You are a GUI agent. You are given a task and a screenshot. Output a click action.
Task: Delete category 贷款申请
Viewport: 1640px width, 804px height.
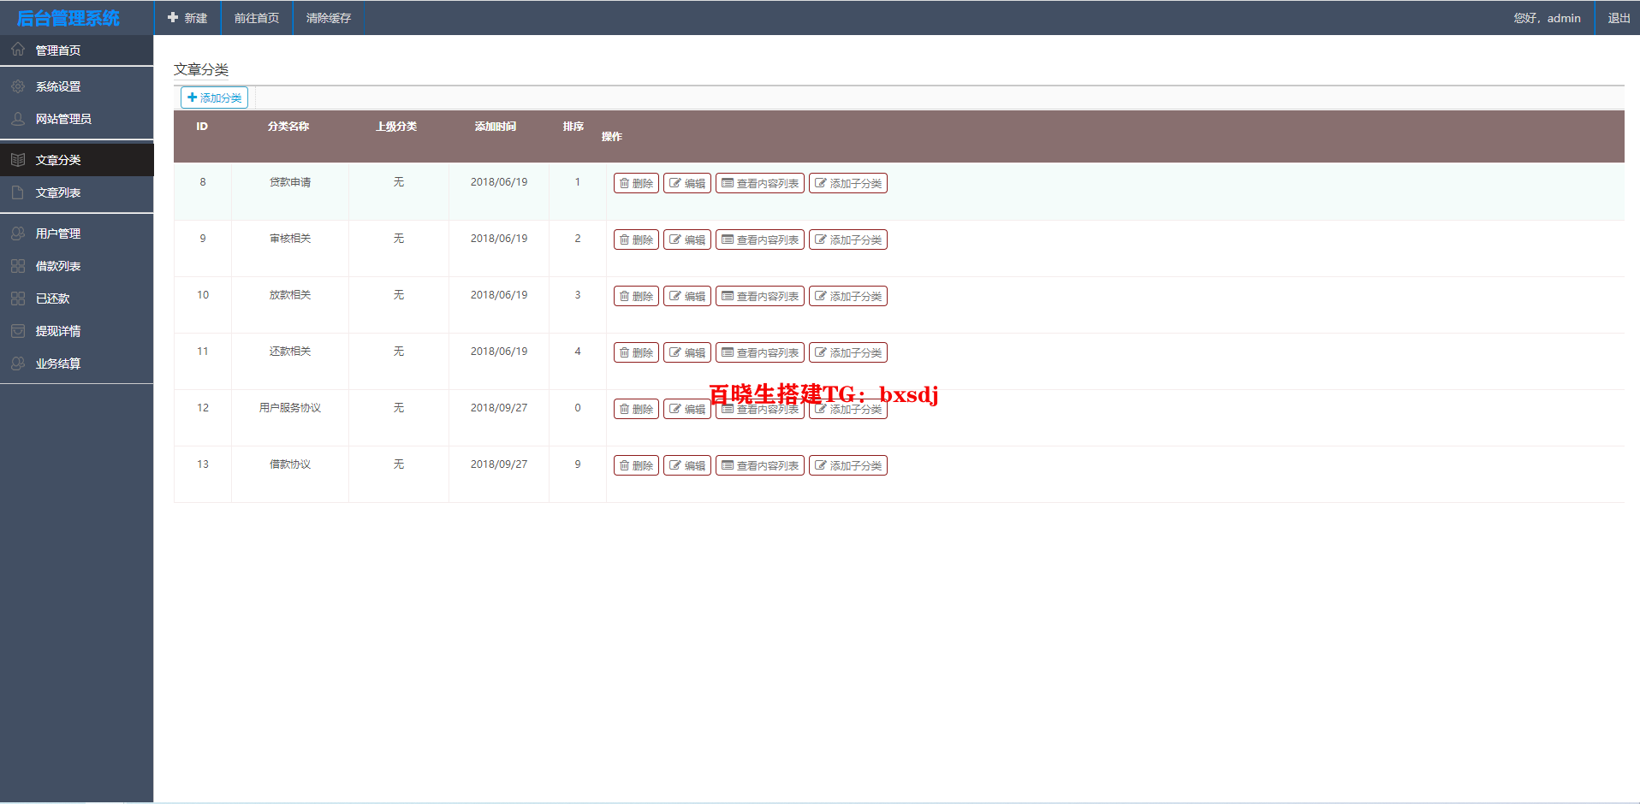pos(636,183)
